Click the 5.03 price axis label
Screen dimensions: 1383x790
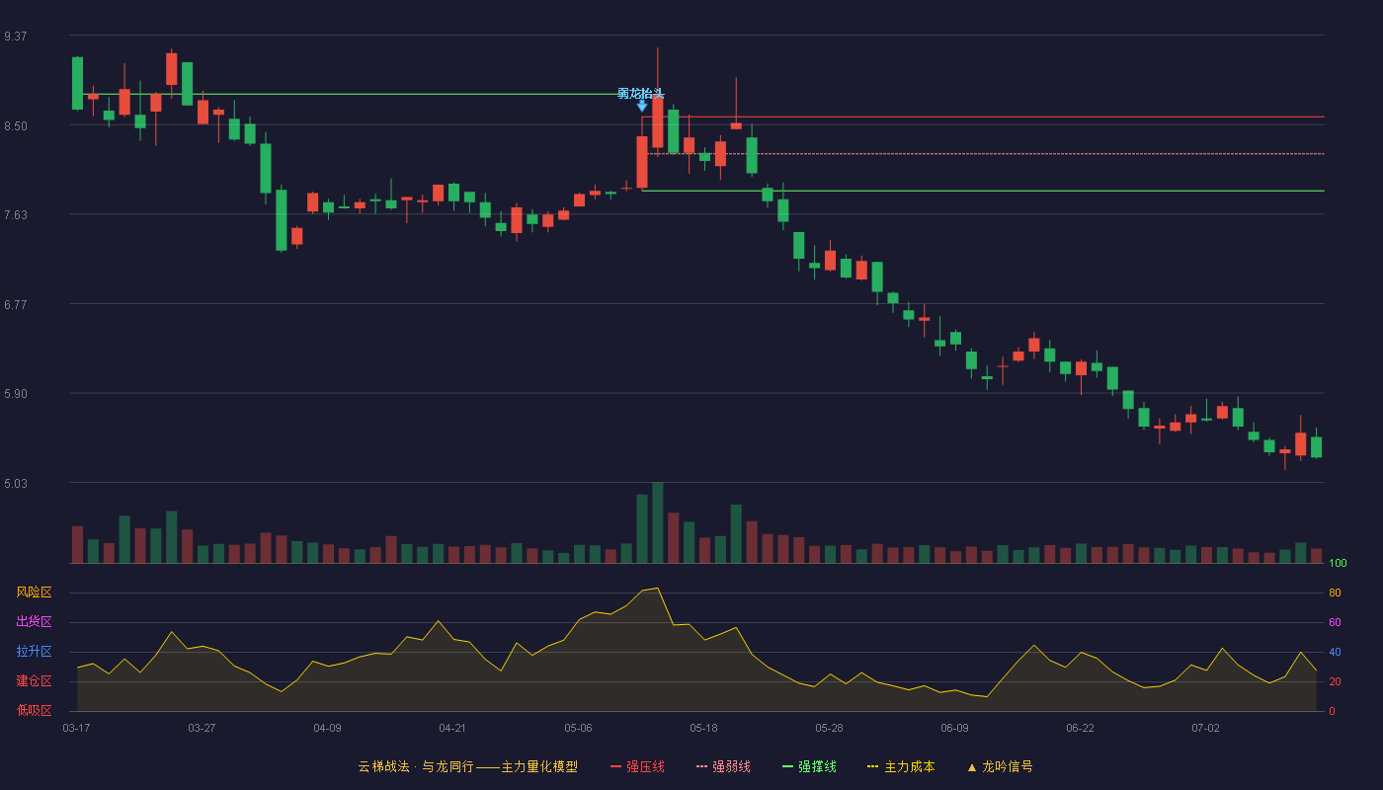(15, 484)
